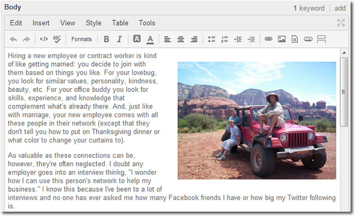
Task: Open the Tools menu
Action: (147, 23)
